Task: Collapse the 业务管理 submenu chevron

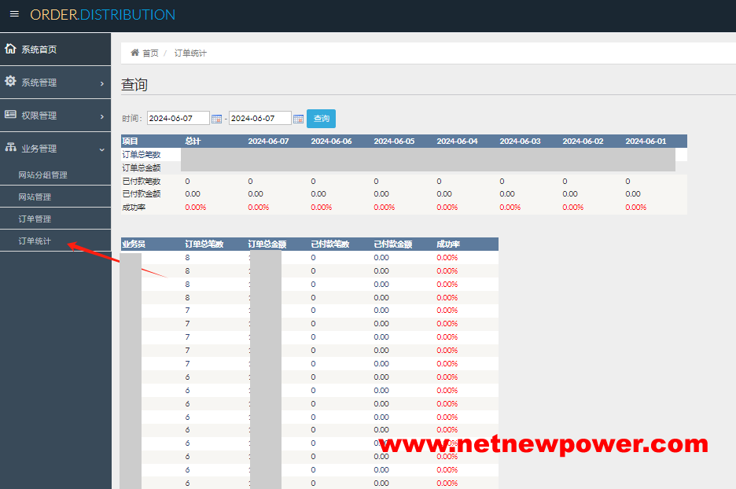Action: tap(101, 149)
